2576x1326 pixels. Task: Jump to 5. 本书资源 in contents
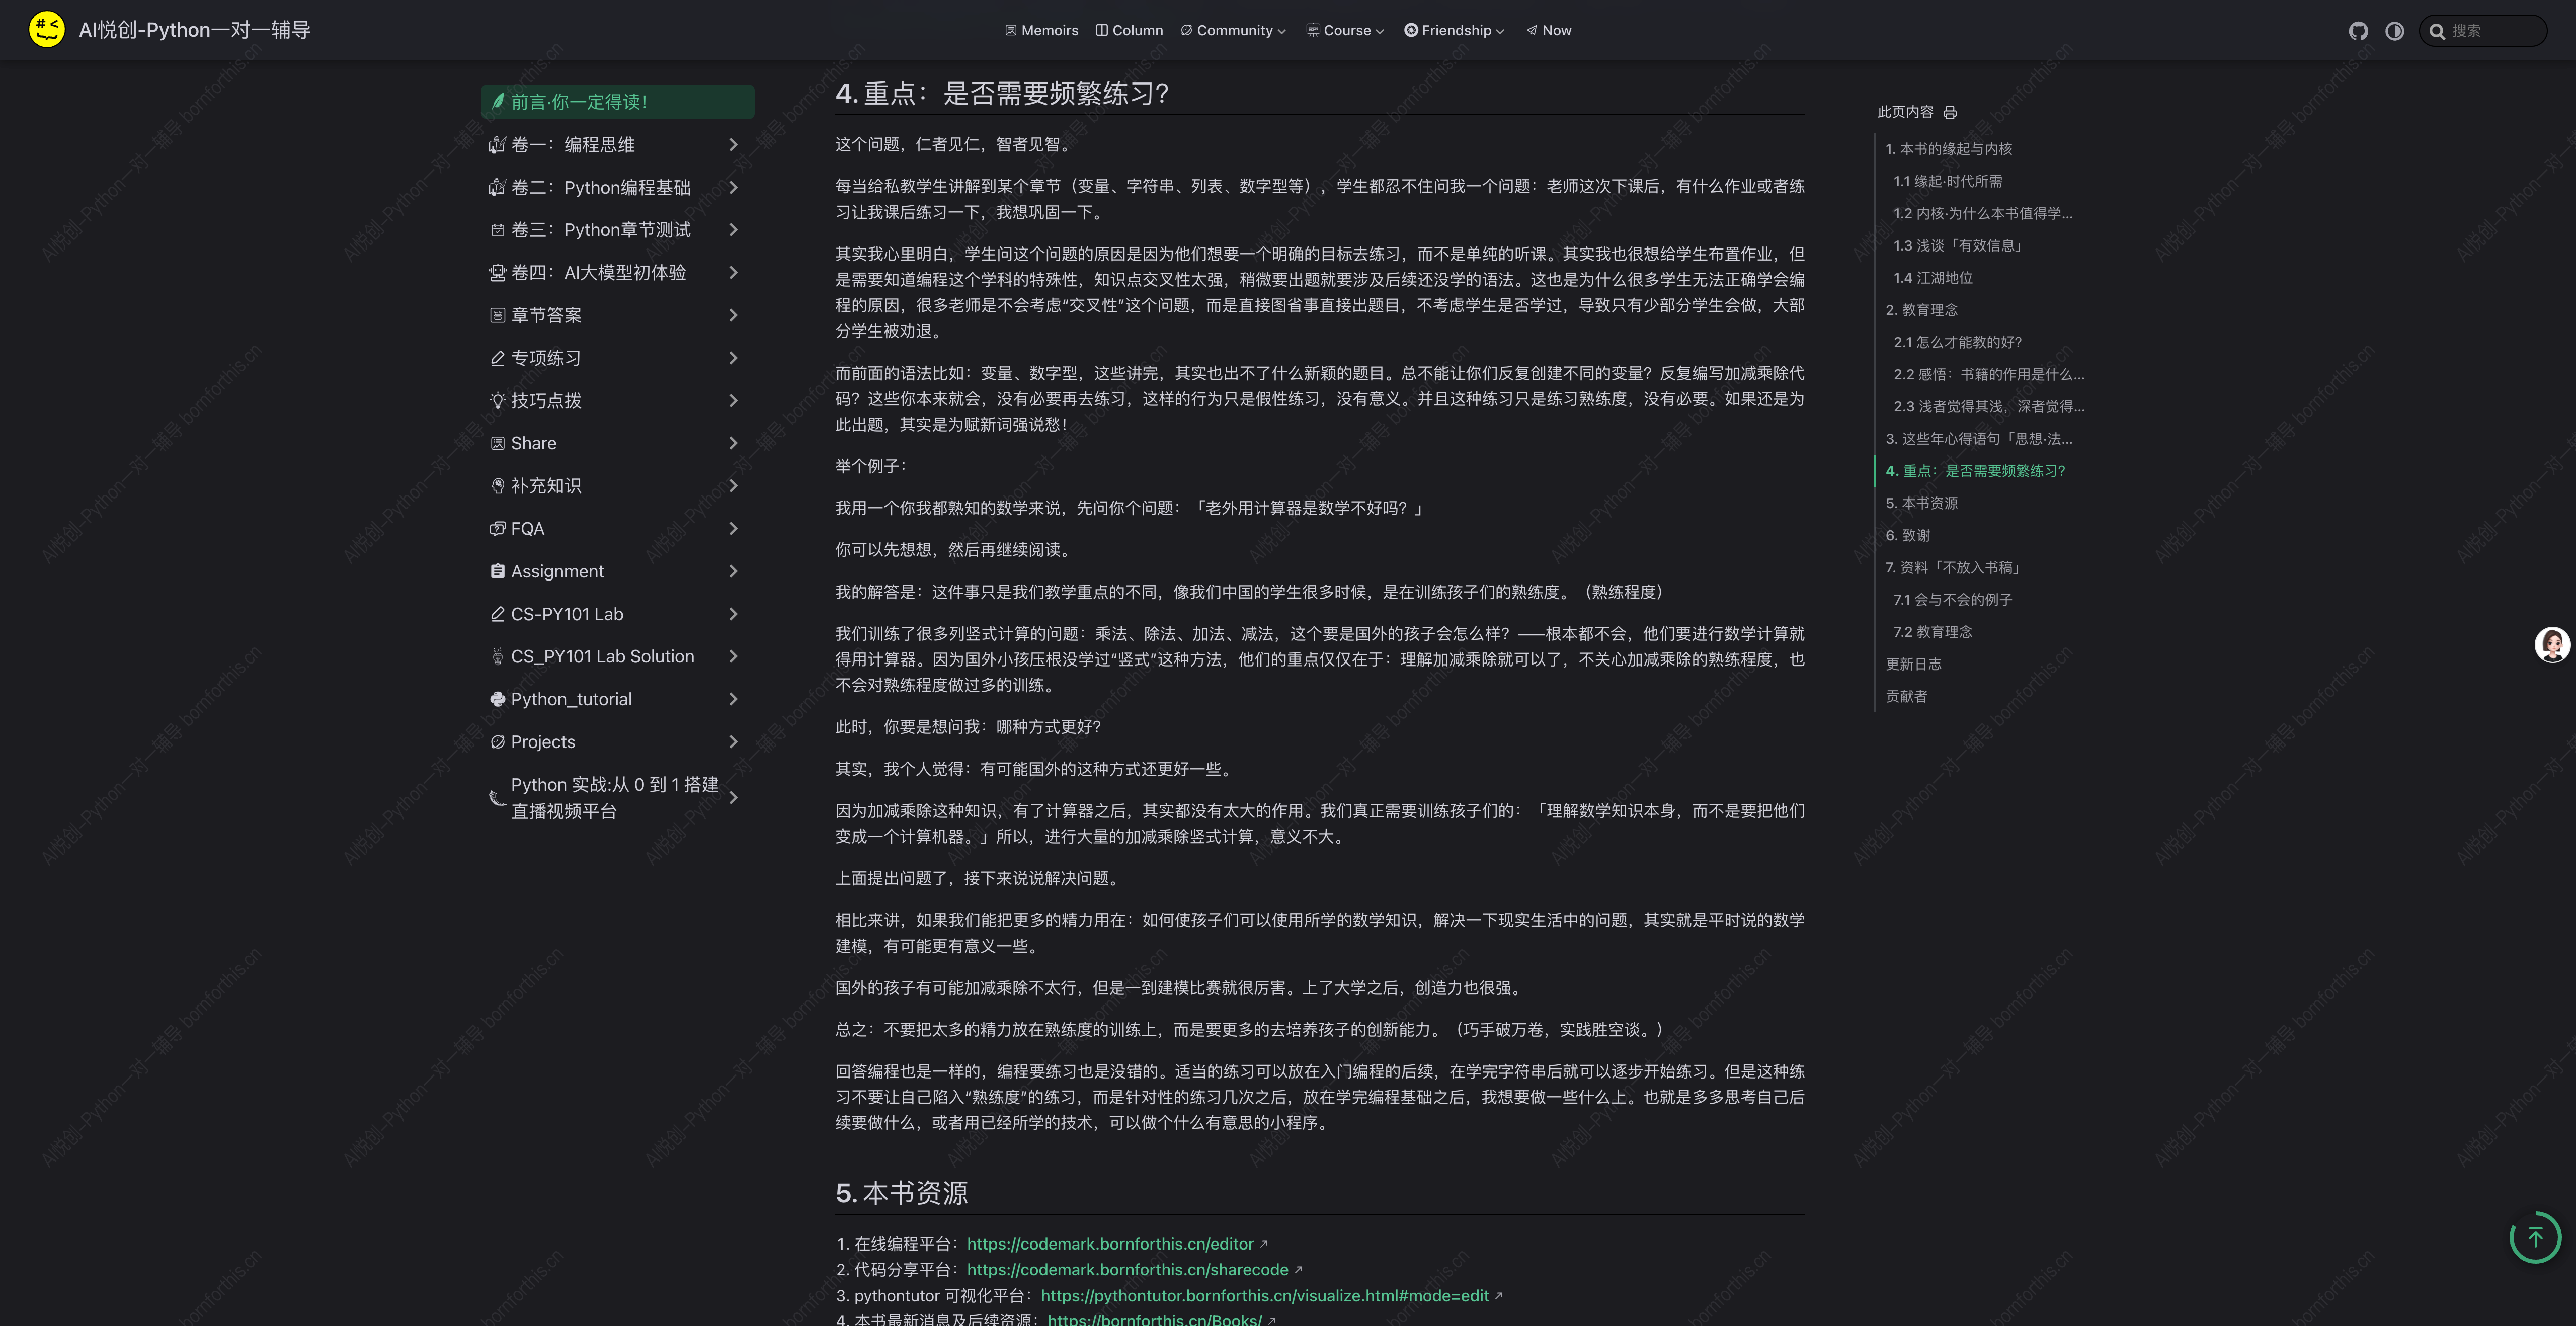click(1921, 503)
